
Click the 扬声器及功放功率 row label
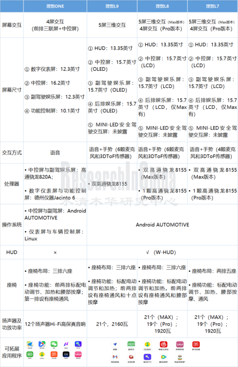(12, 324)
